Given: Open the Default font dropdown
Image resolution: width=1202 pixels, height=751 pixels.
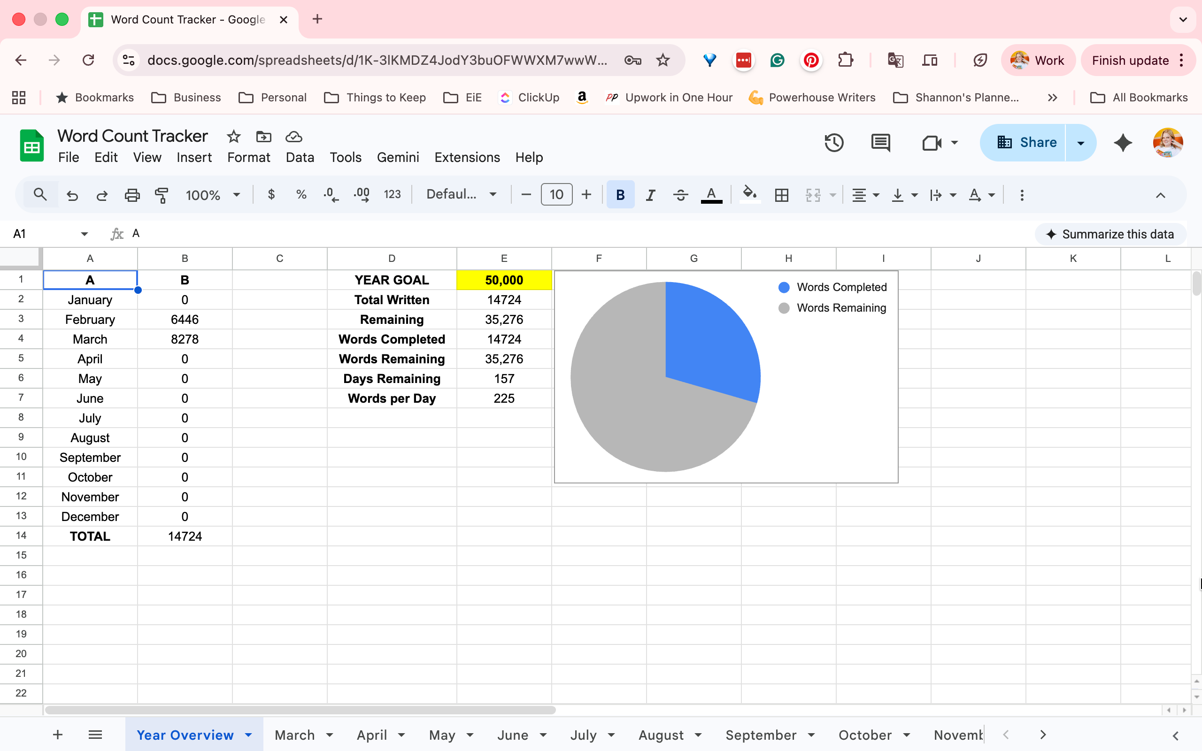Looking at the screenshot, I should 462,194.
